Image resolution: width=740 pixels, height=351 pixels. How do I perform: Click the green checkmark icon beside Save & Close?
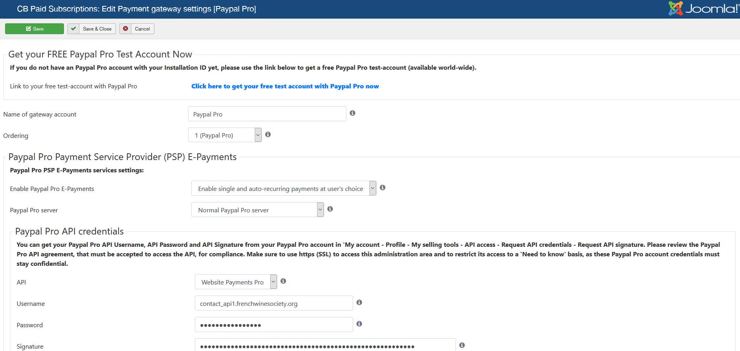[73, 29]
